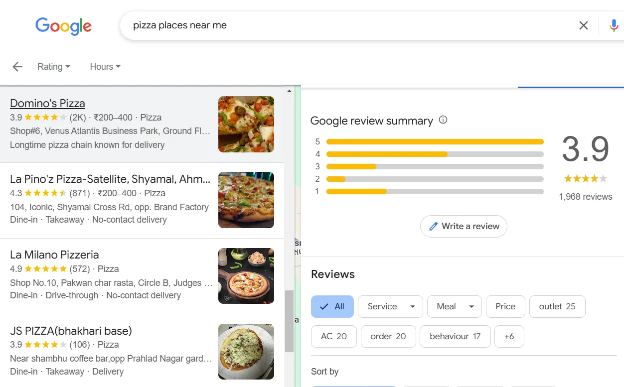Expand more filters with the +6 chip
The image size is (624, 387).
click(x=509, y=336)
